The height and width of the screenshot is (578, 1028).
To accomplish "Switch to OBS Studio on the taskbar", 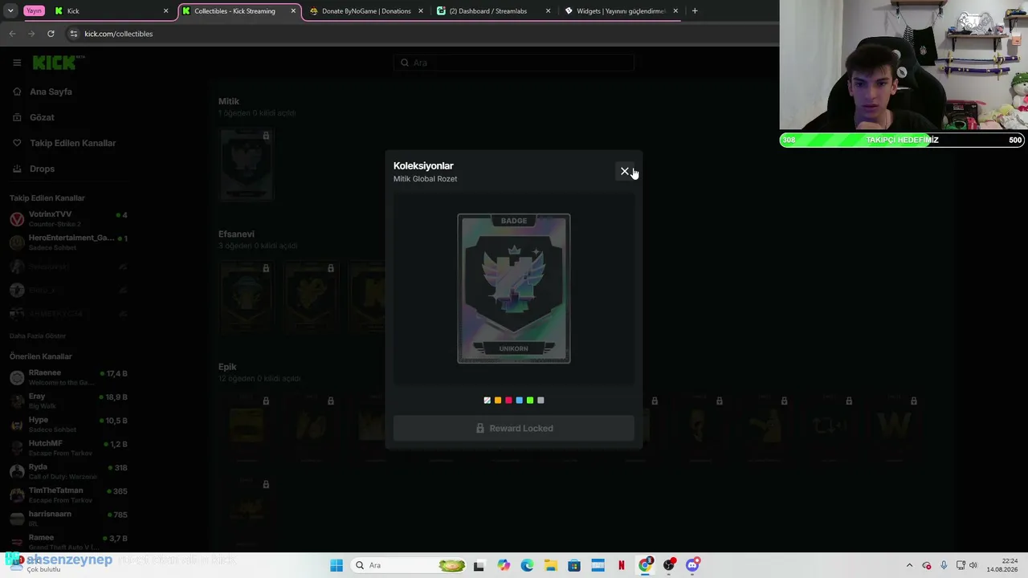I will (669, 565).
